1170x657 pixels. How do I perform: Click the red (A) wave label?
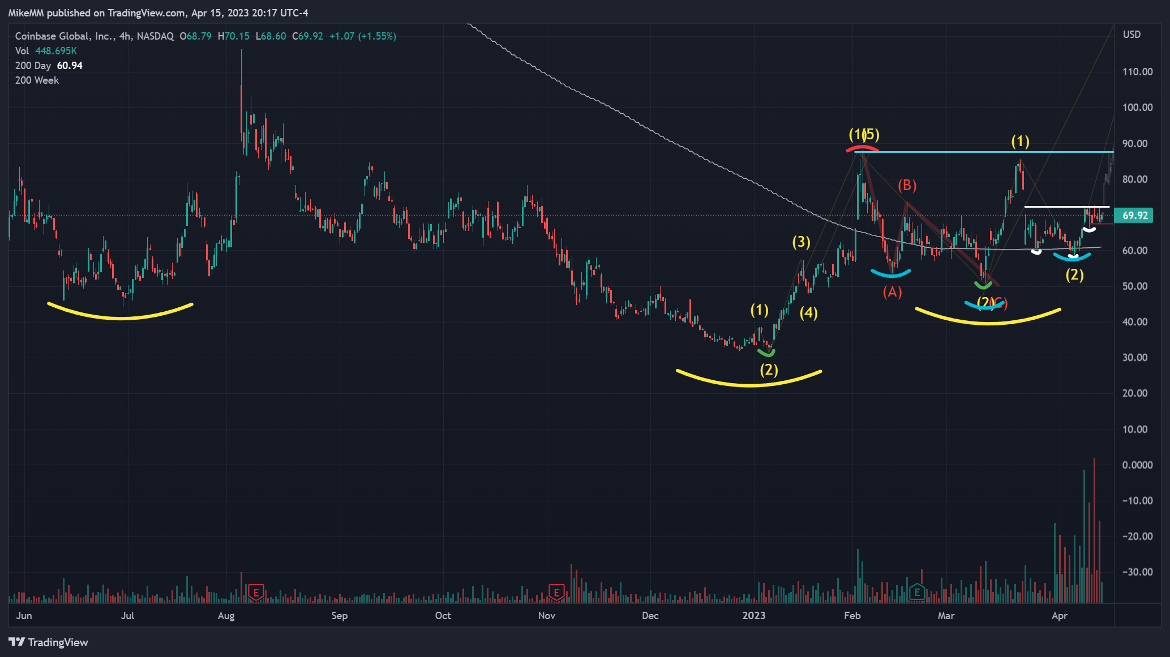tap(892, 292)
